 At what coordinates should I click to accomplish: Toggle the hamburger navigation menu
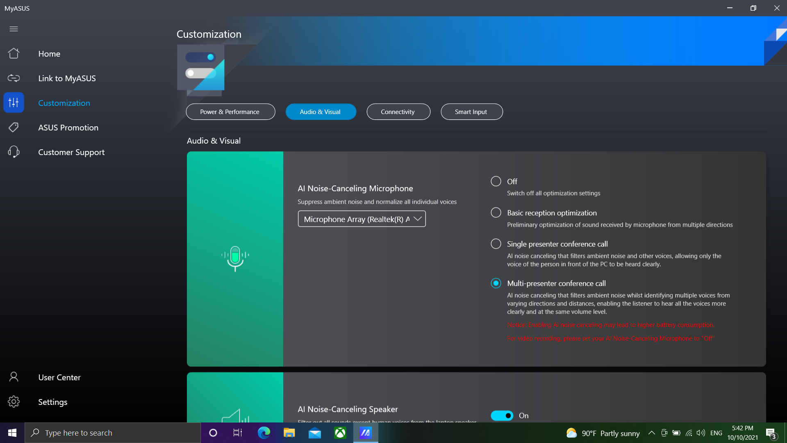tap(14, 29)
